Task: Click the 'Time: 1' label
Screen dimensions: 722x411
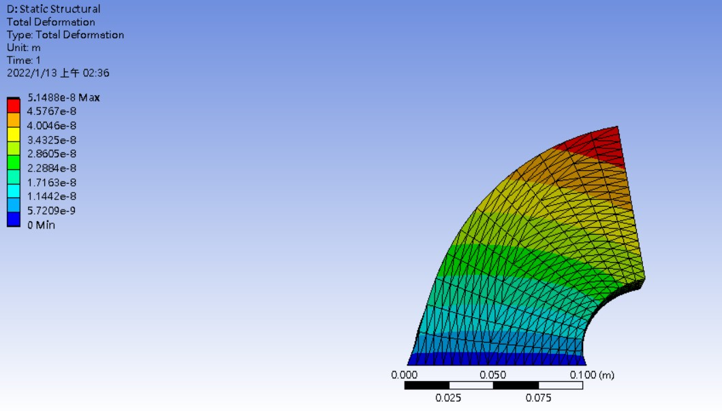Action: click(x=23, y=61)
